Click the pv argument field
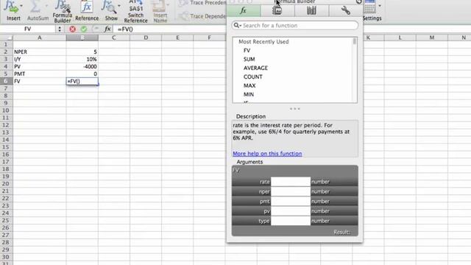The image size is (471, 265). (x=291, y=211)
